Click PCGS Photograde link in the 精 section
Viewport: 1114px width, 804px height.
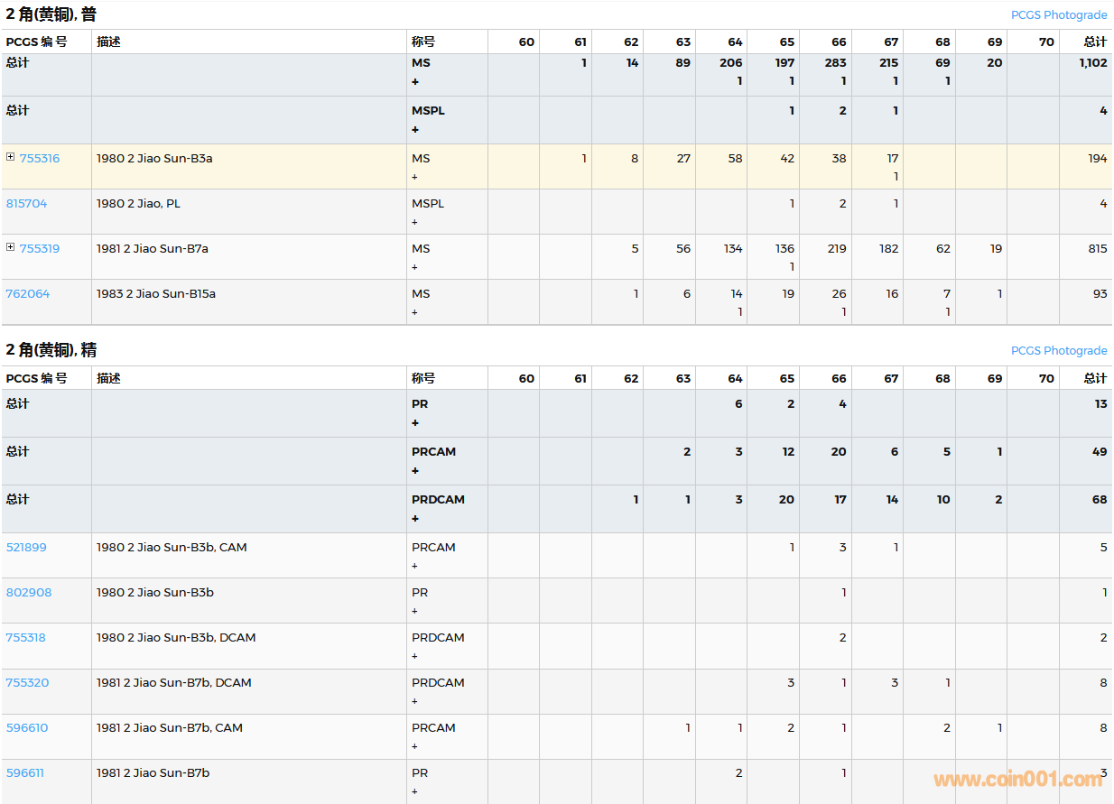1058,351
